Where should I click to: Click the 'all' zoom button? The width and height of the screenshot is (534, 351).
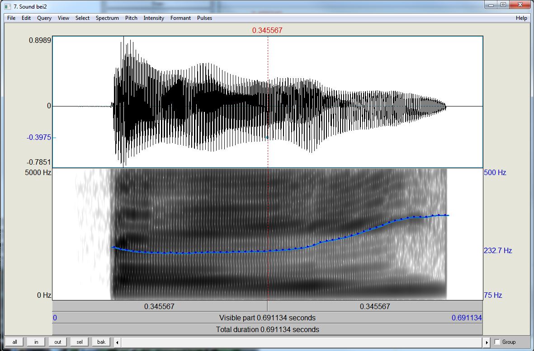tap(14, 342)
